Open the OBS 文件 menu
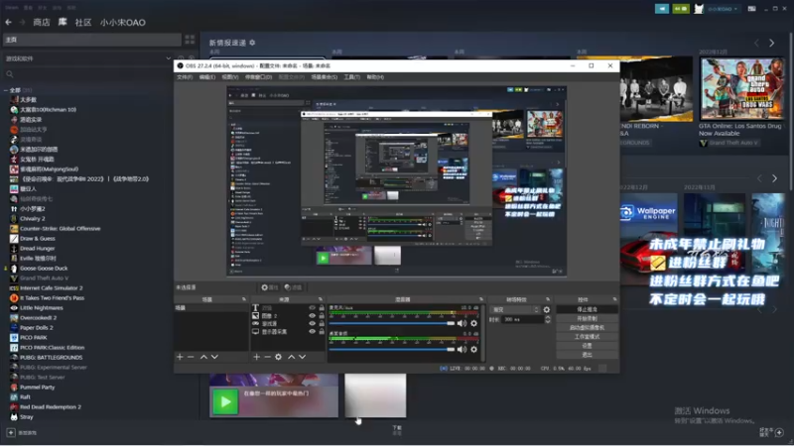The height and width of the screenshot is (446, 794). [185, 77]
